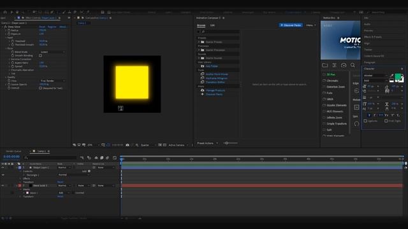Toggle the Smooth Blending checkbox
Viewport: 408px width, 229px height.
click(40, 55)
